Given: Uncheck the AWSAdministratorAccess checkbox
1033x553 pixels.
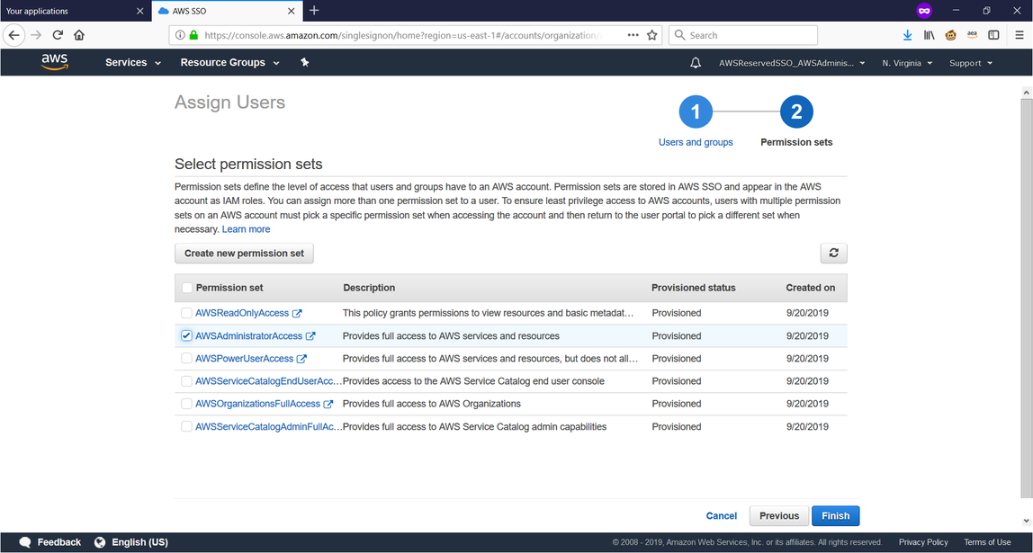Looking at the screenshot, I should tap(187, 335).
